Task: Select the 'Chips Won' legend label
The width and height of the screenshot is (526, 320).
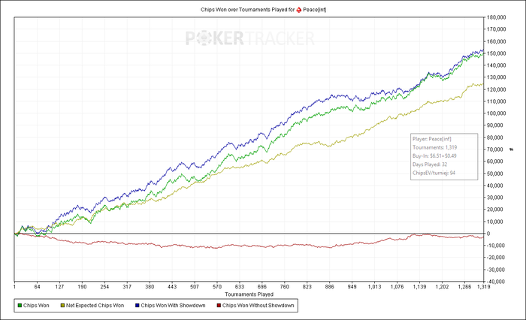Action: pos(36,306)
